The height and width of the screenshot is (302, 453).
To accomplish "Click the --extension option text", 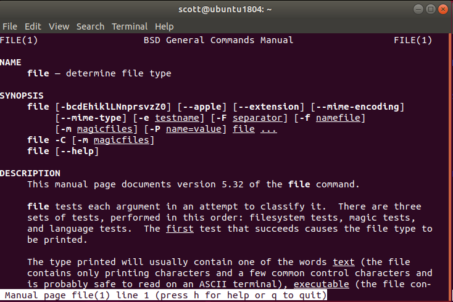I will coord(268,107).
